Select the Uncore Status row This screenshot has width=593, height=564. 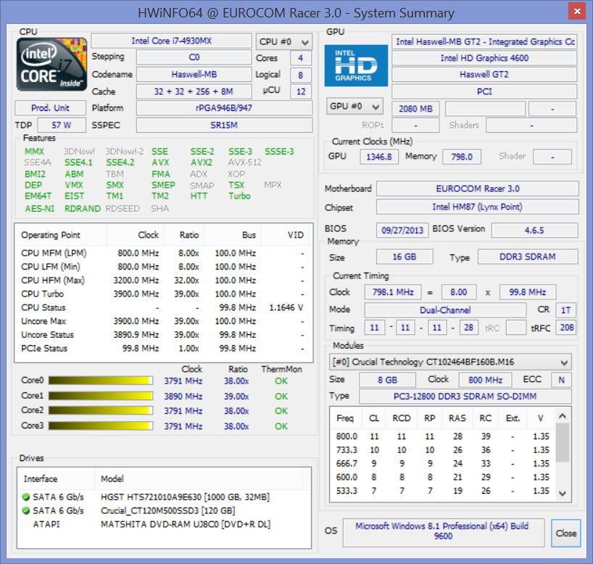coord(162,335)
